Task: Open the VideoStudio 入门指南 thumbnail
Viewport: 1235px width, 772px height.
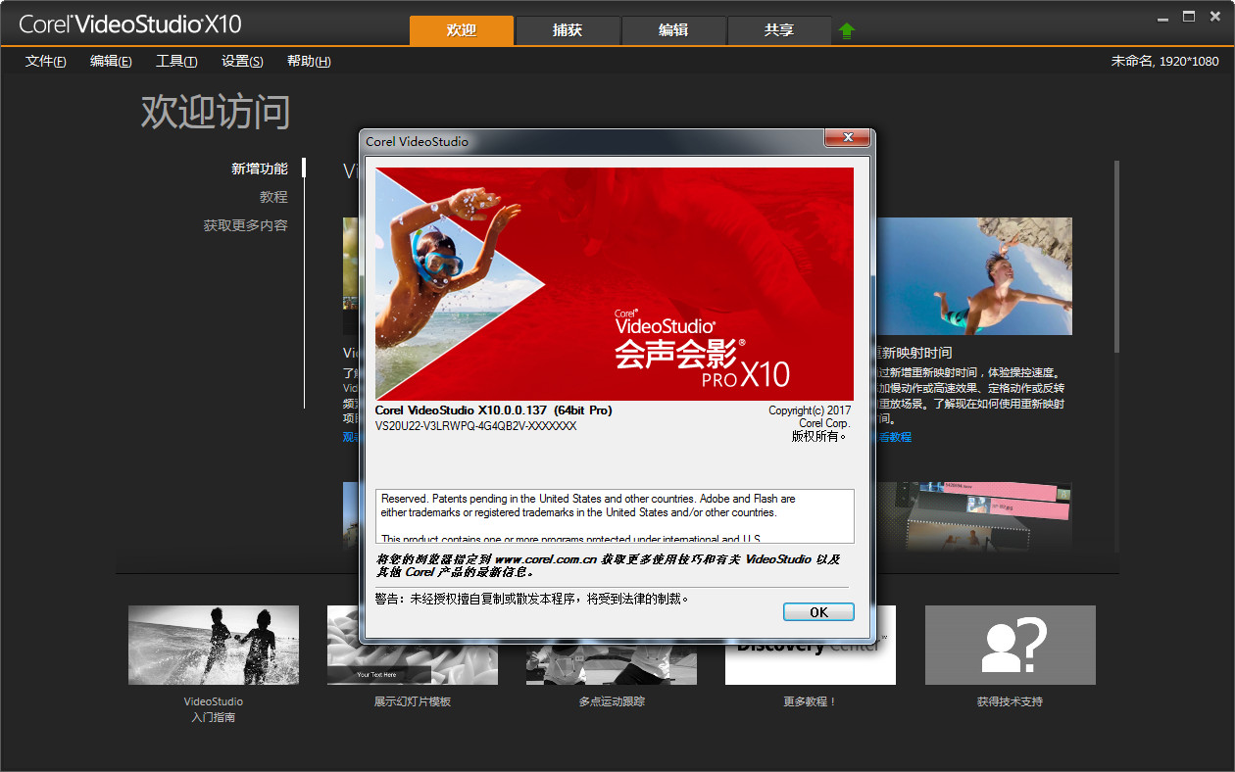Action: point(214,645)
